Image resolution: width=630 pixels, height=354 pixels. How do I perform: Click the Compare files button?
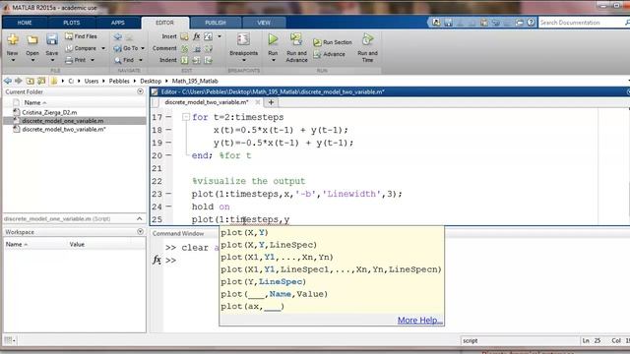pos(81,48)
